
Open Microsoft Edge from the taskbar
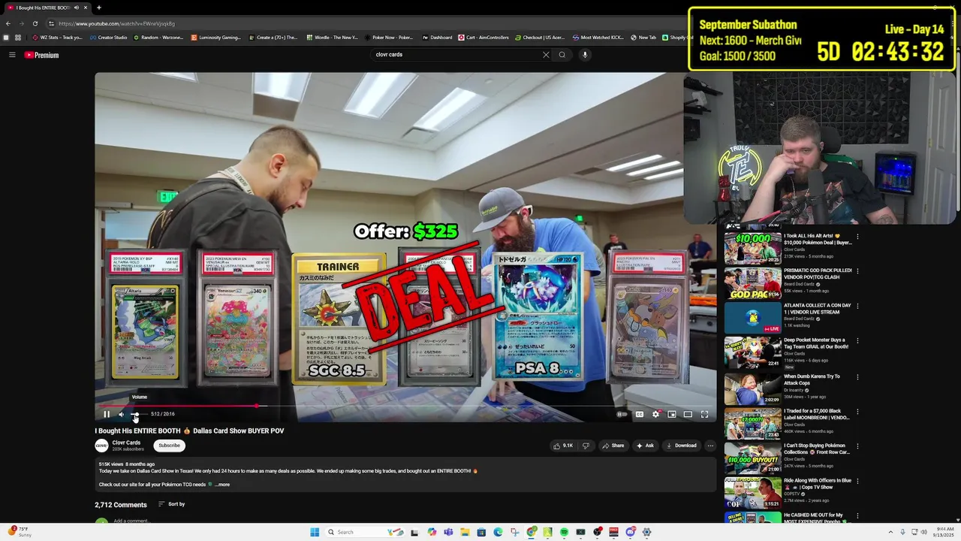(x=498, y=532)
